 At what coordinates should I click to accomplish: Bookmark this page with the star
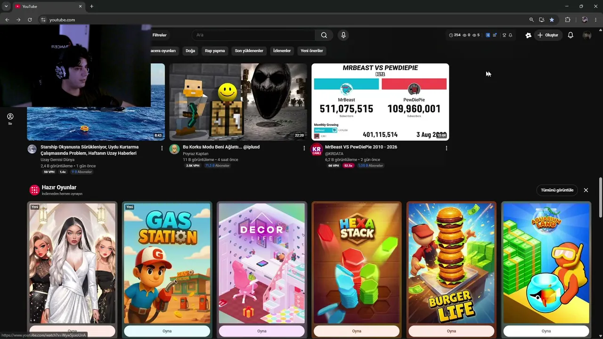552,20
